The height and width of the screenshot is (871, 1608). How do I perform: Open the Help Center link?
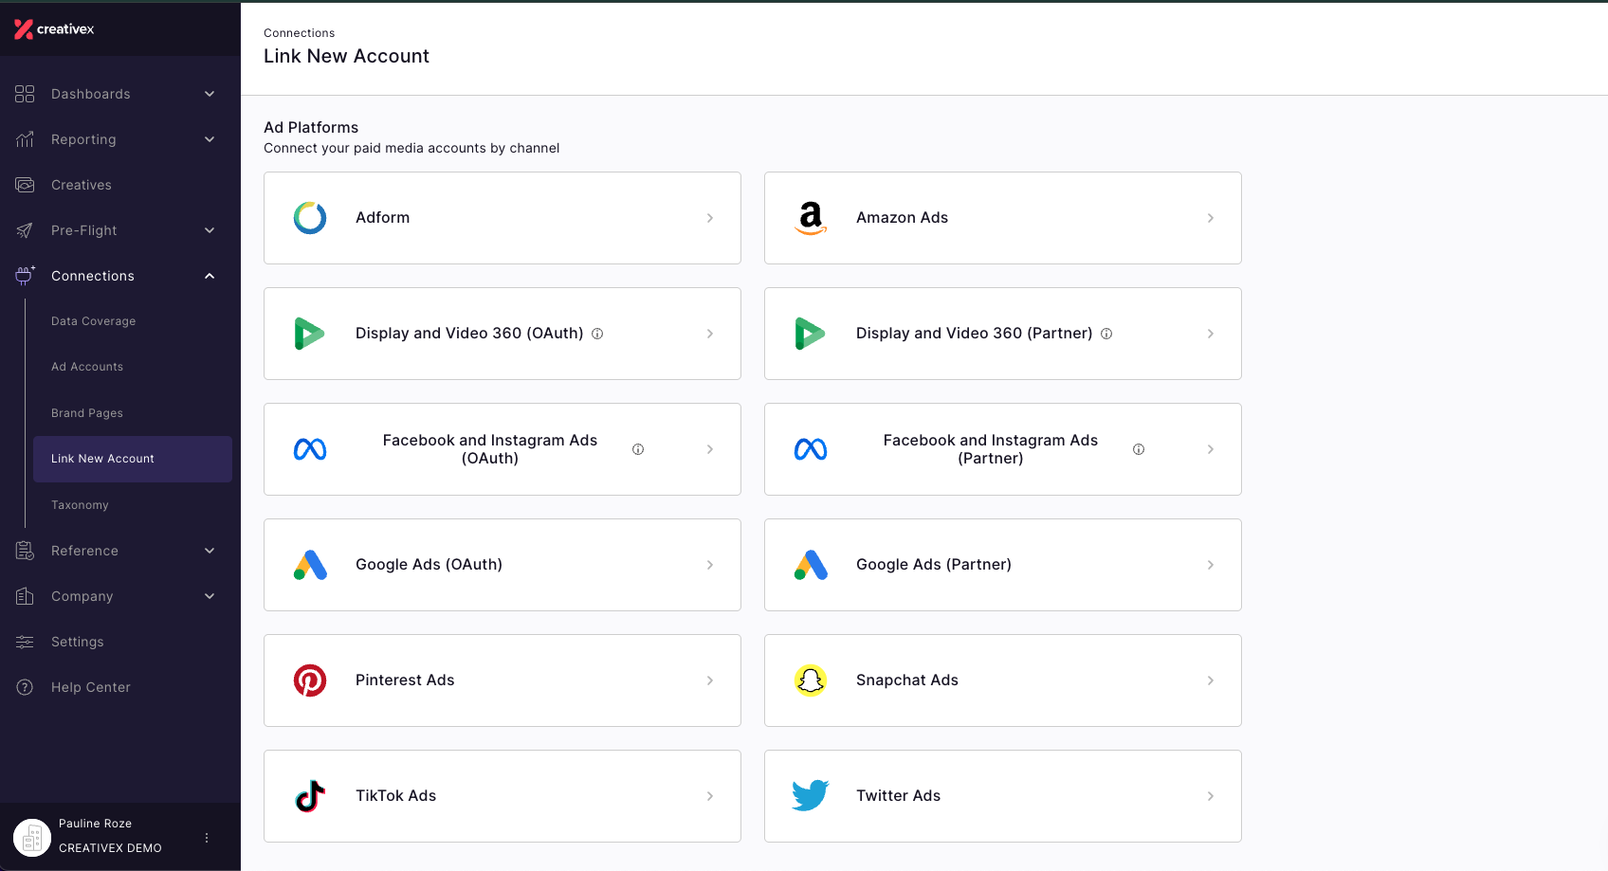point(91,687)
